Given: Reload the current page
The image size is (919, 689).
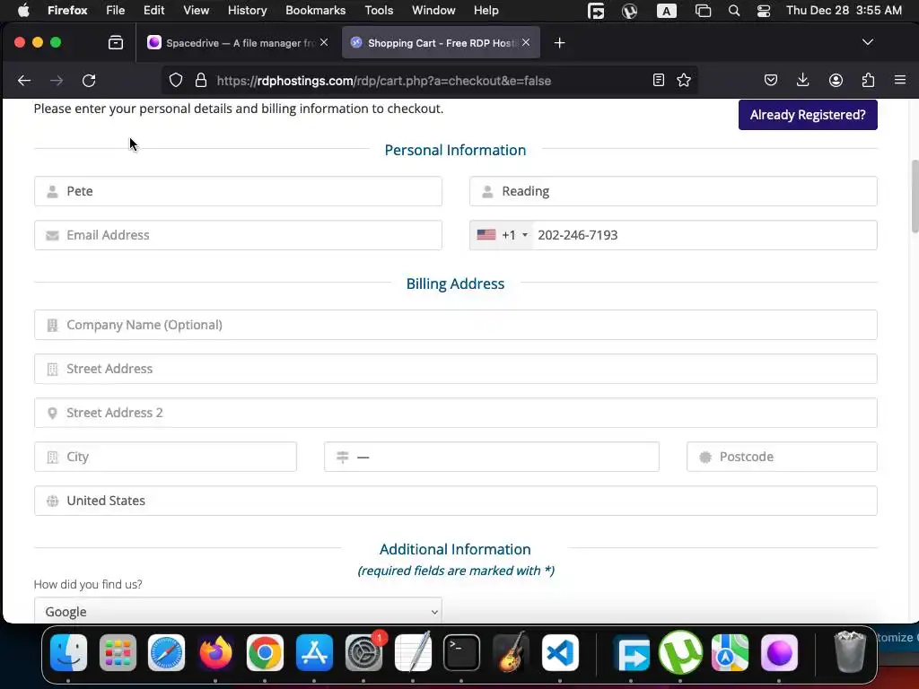Looking at the screenshot, I should tap(89, 80).
